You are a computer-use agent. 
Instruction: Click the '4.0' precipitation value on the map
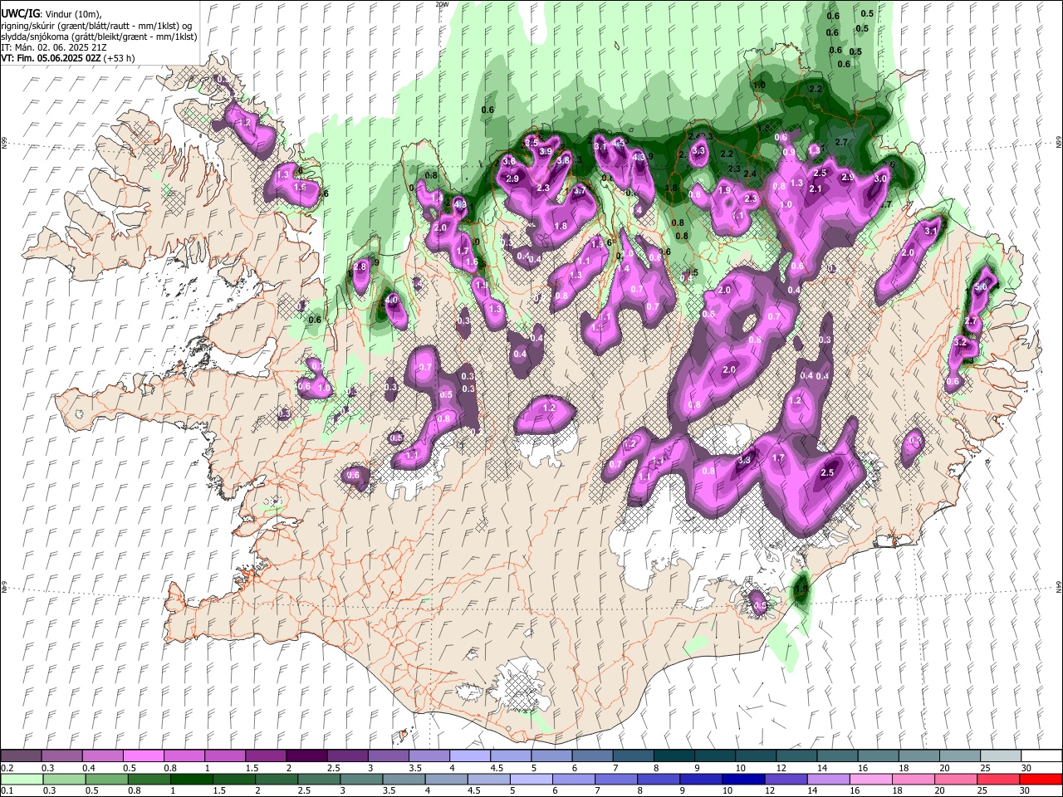[x=392, y=299]
